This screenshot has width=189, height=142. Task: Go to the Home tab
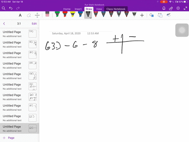(x=67, y=9)
